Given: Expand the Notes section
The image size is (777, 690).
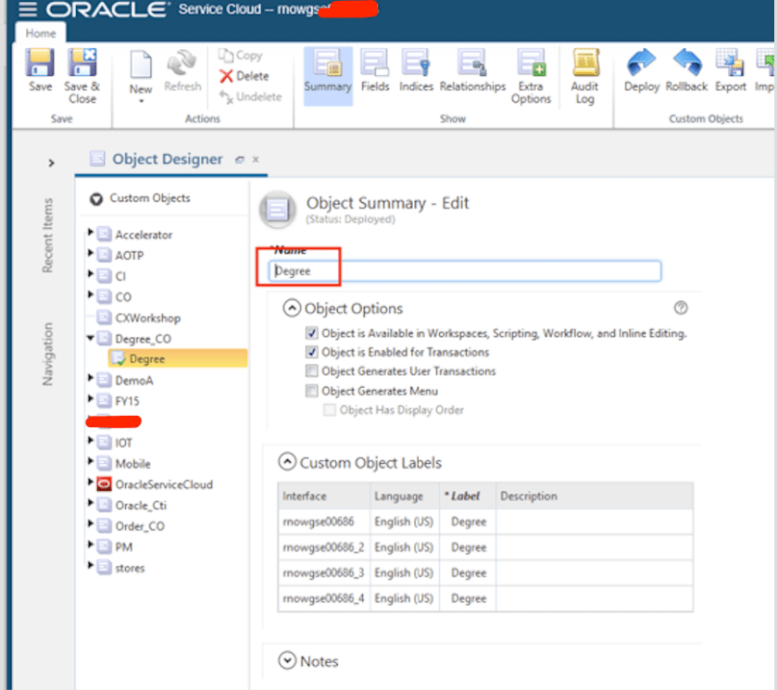Looking at the screenshot, I should point(287,661).
